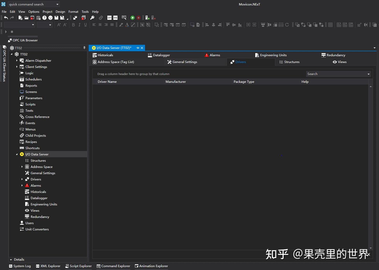Switch to the Alarms tab
379x270 pixels.
212,55
